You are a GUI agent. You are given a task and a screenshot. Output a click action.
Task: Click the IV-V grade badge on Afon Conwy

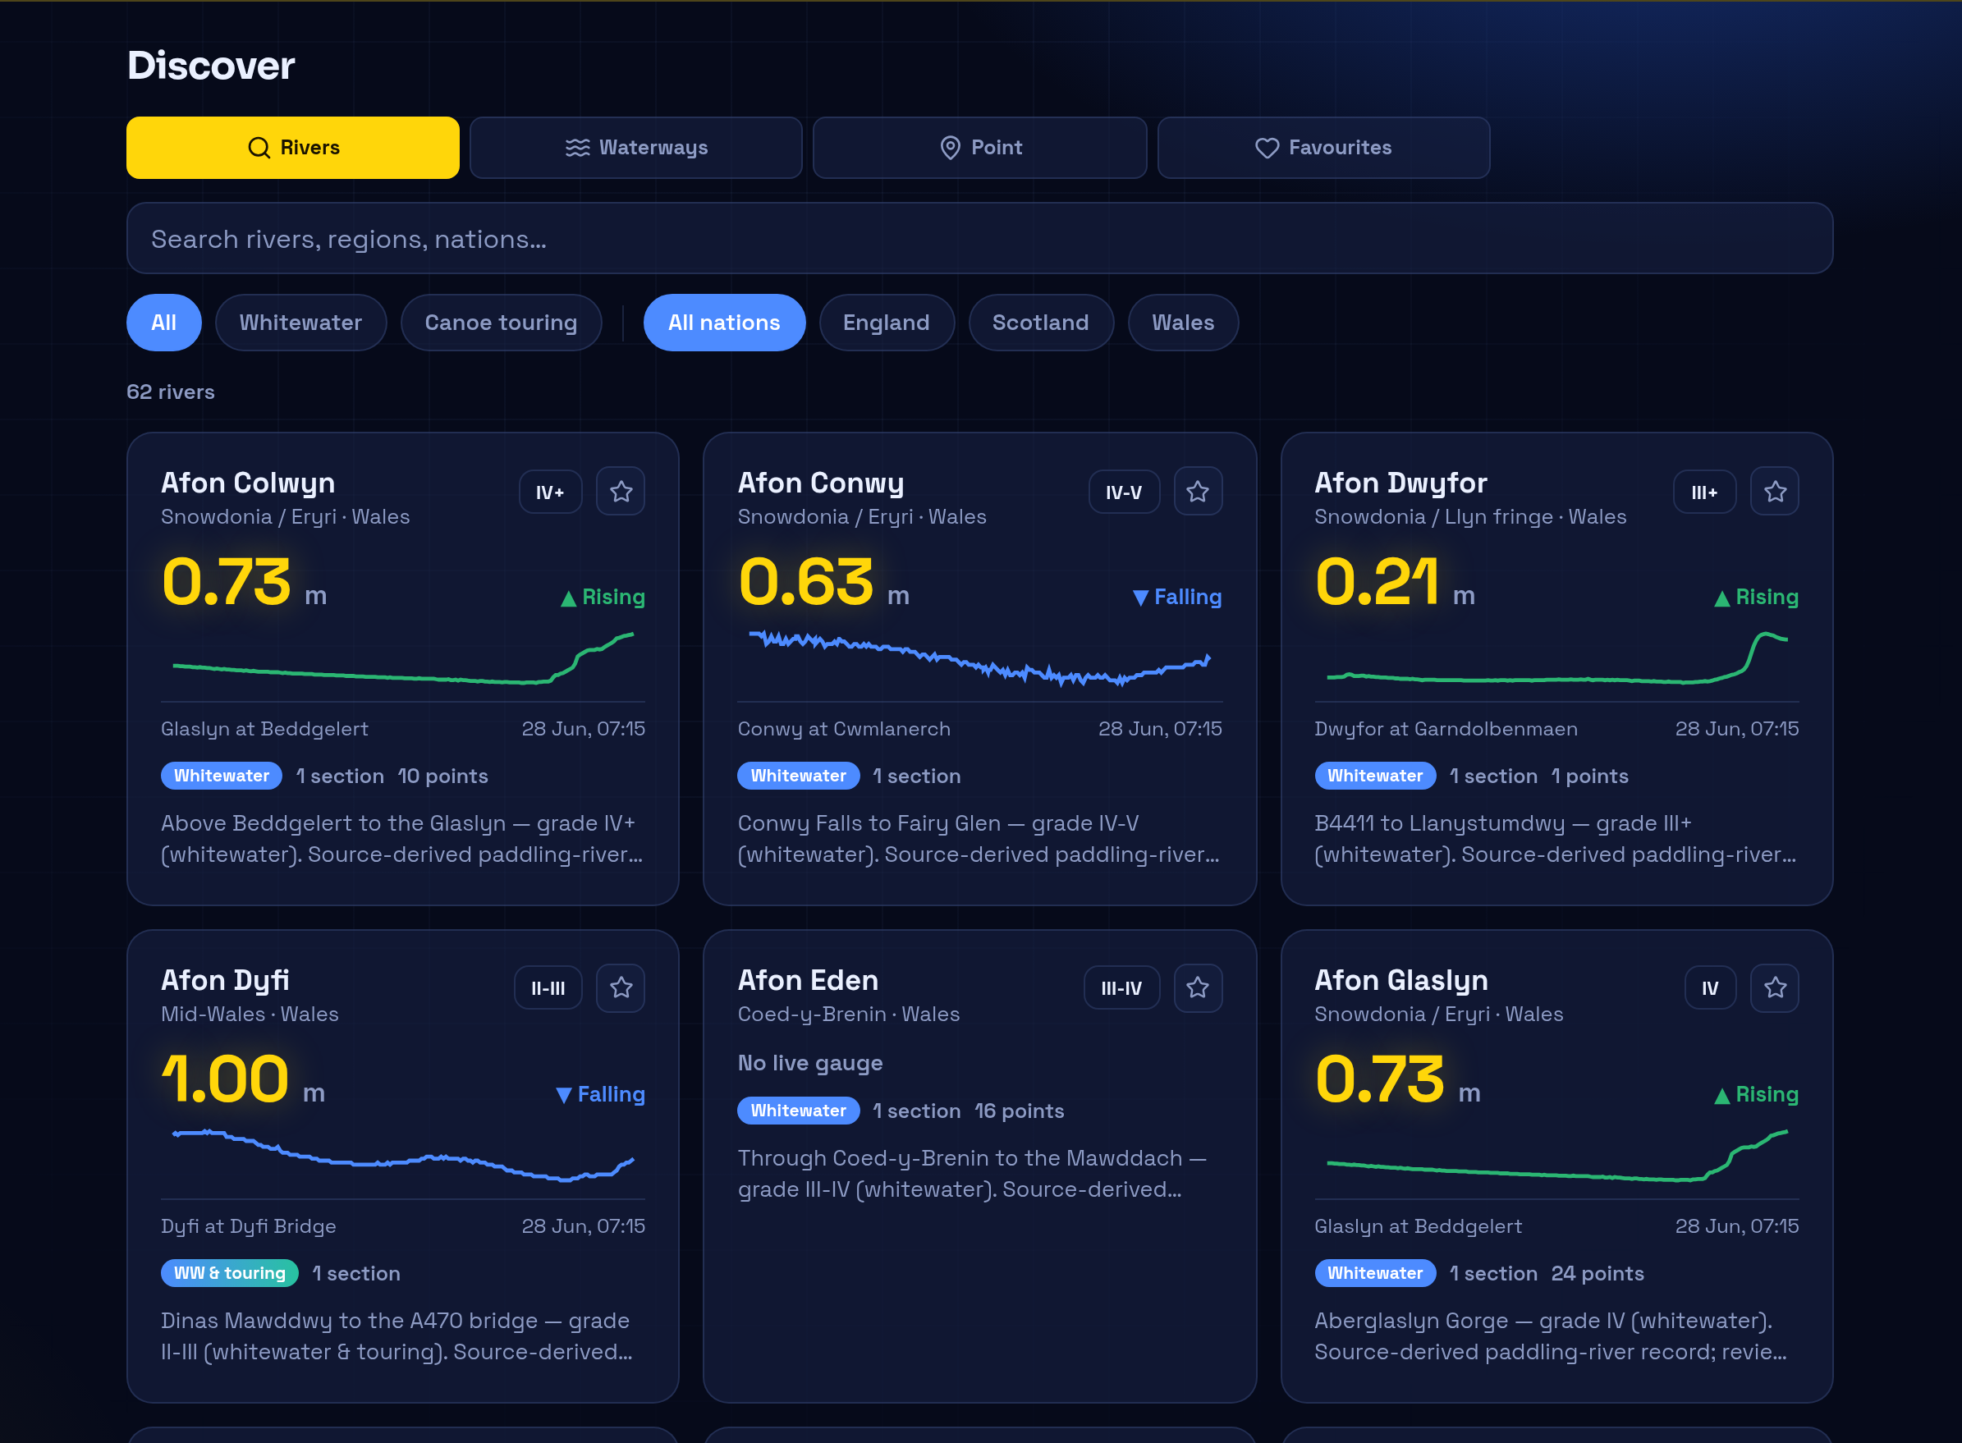coord(1123,492)
